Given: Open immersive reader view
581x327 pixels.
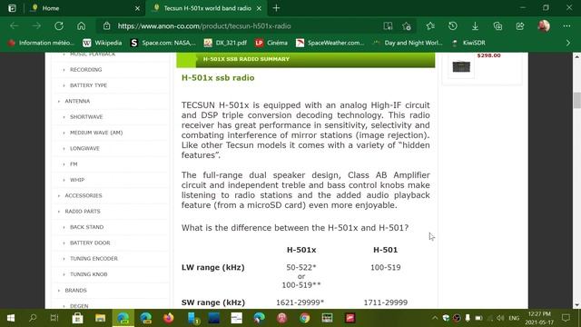Looking at the screenshot, I should coord(388,26).
